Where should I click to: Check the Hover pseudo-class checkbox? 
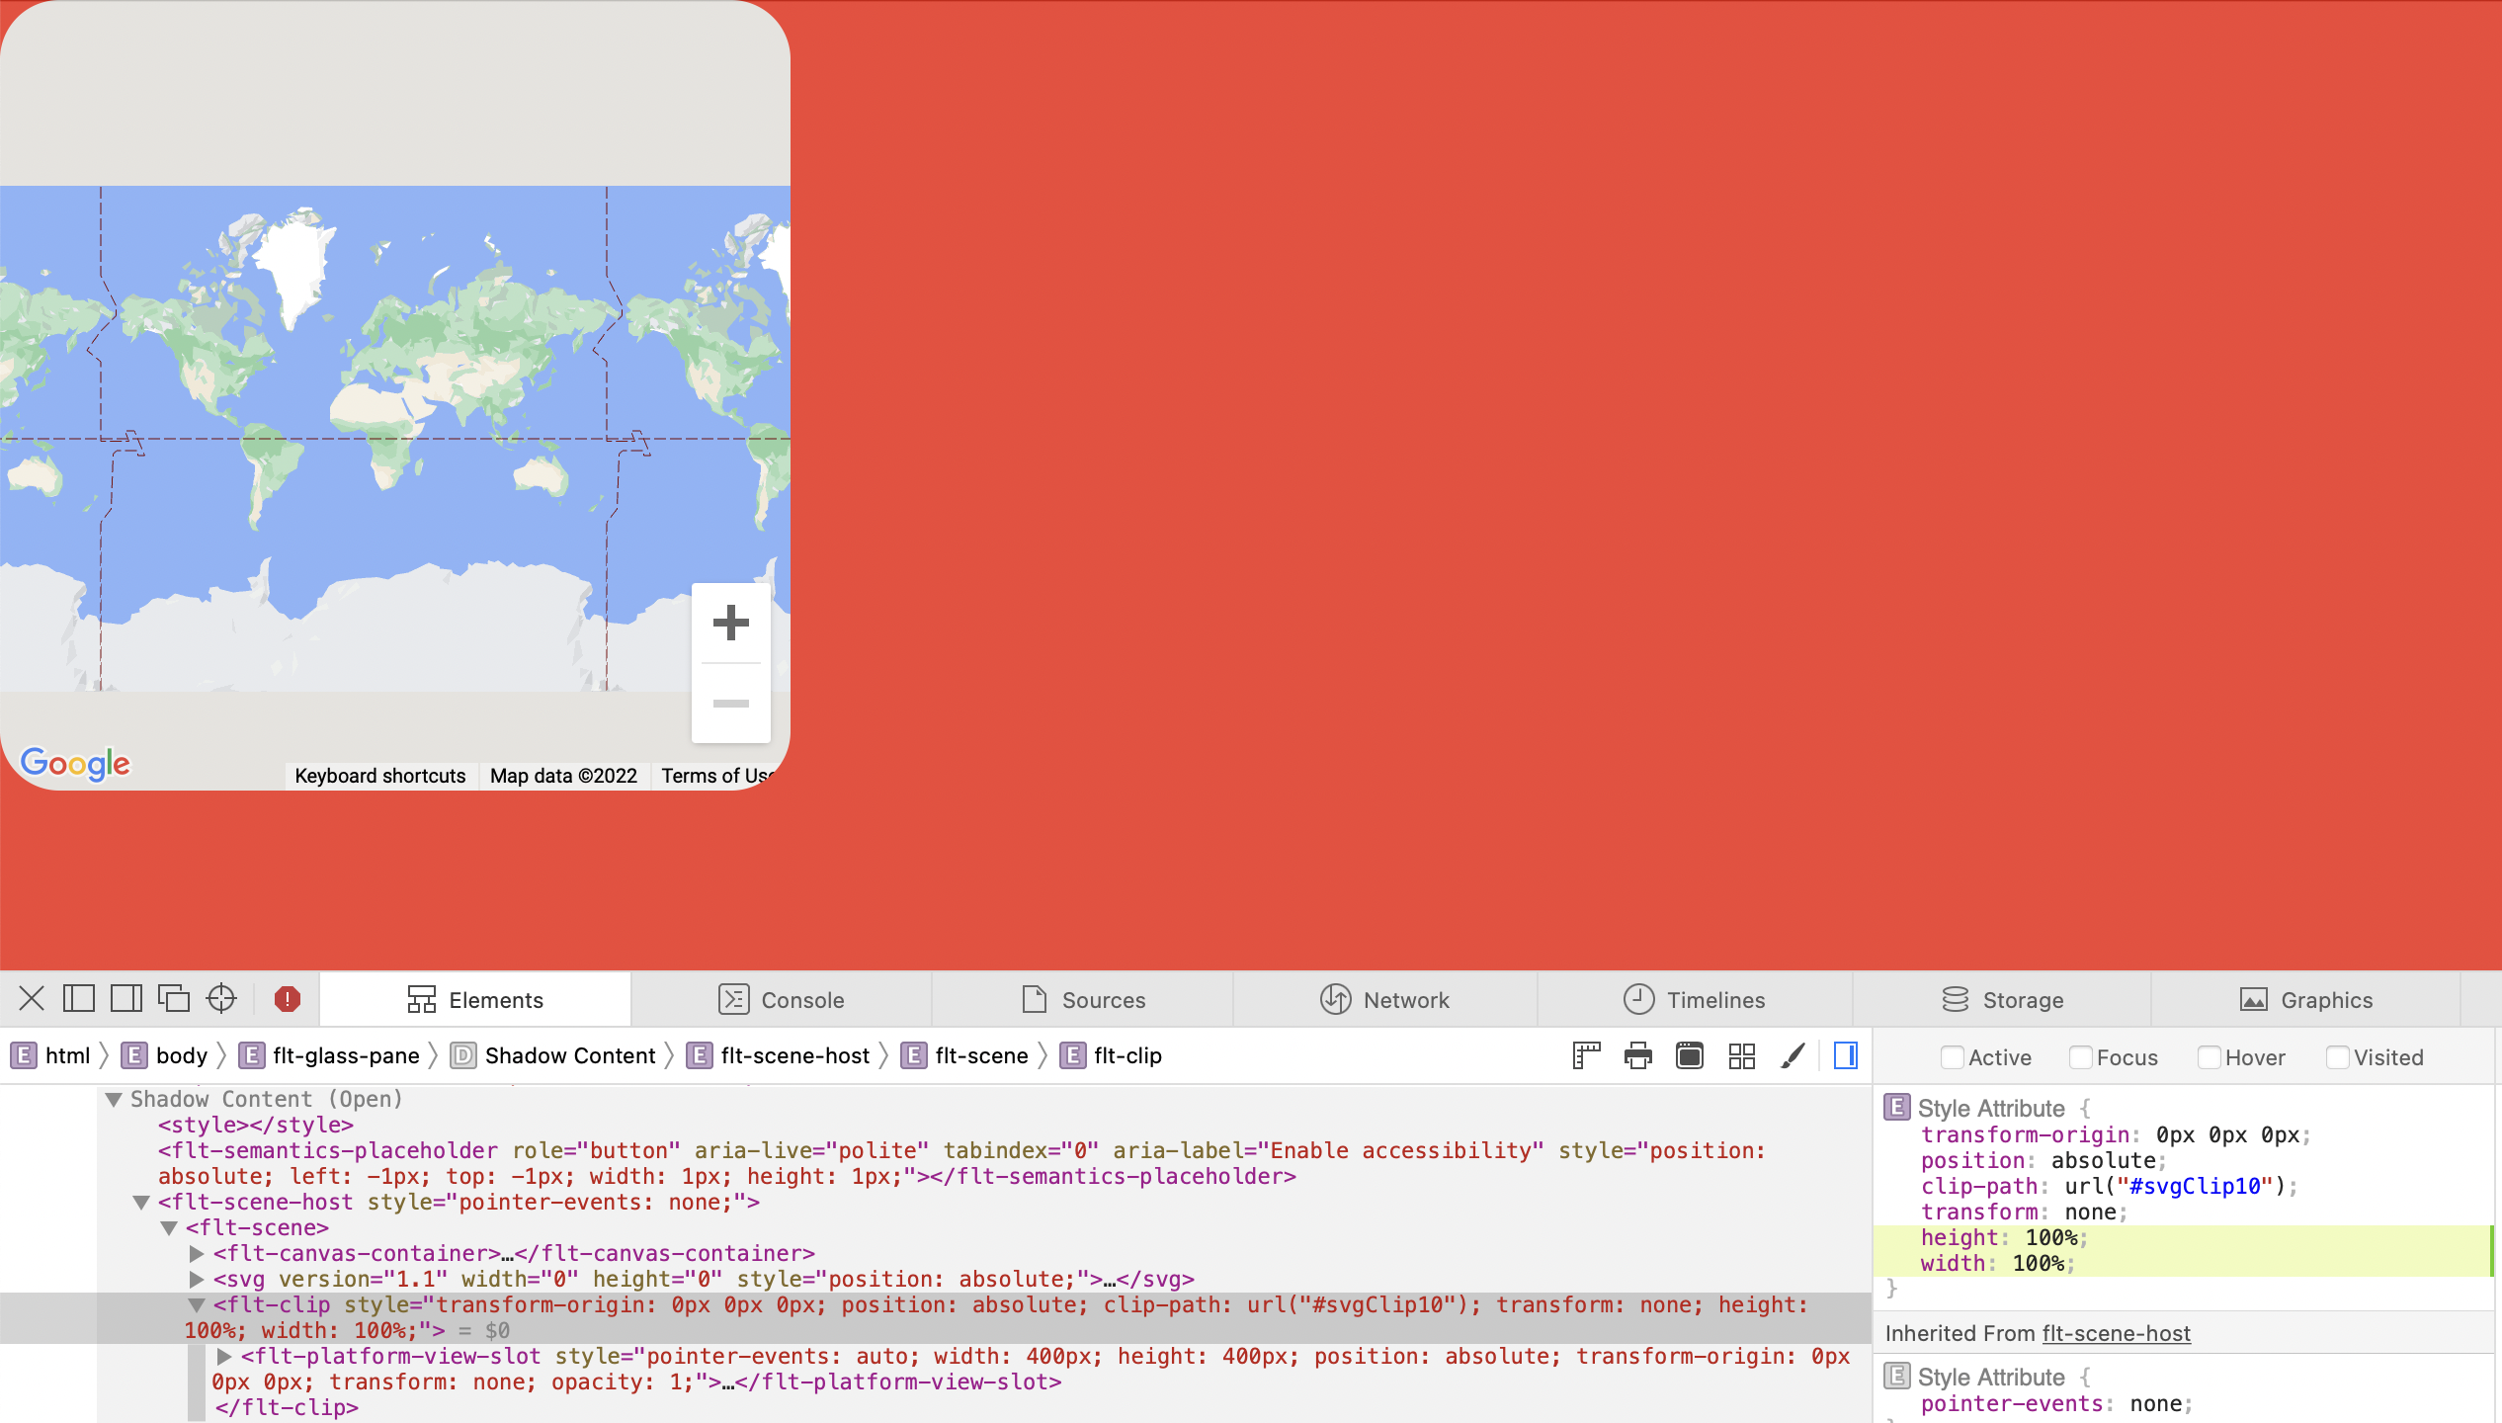click(x=2210, y=1056)
